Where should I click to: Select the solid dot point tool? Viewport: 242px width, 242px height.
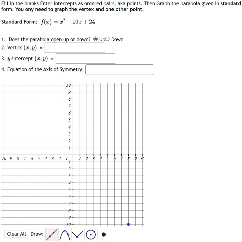[x=104, y=235]
